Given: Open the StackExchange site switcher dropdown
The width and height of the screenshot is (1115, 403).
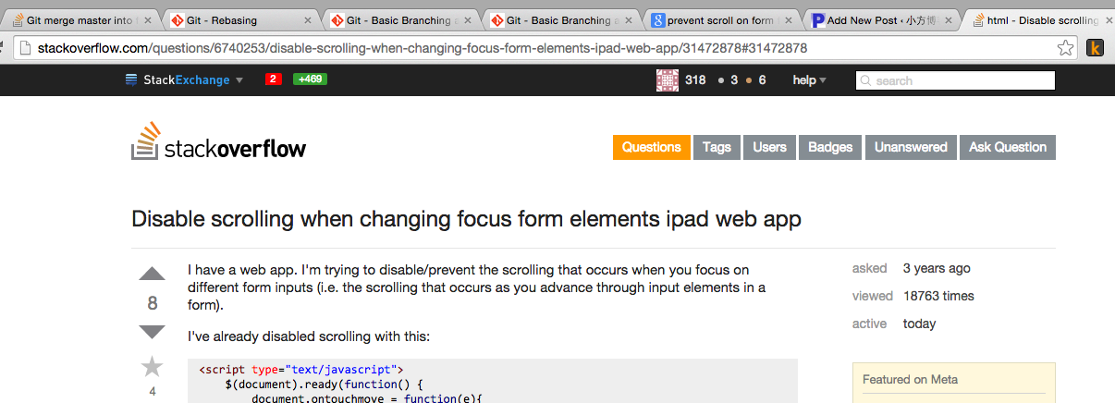Looking at the screenshot, I should click(184, 80).
